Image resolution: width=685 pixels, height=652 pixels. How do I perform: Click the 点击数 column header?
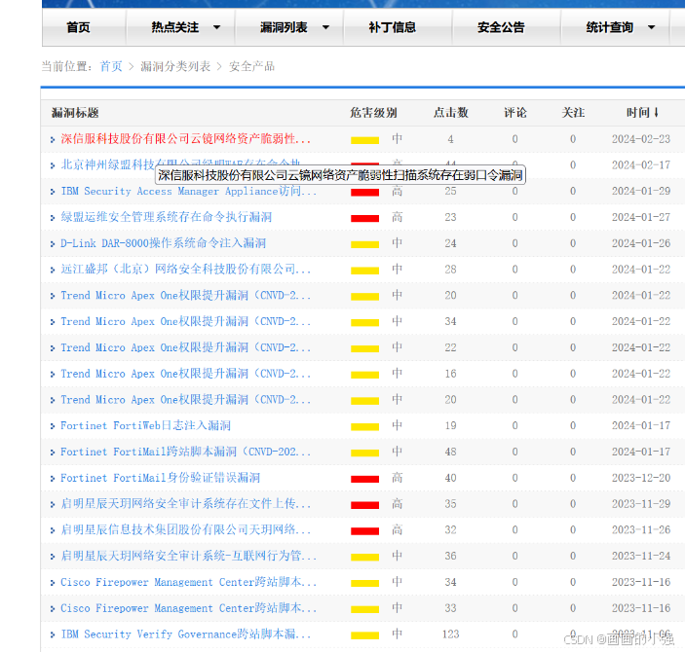[450, 113]
